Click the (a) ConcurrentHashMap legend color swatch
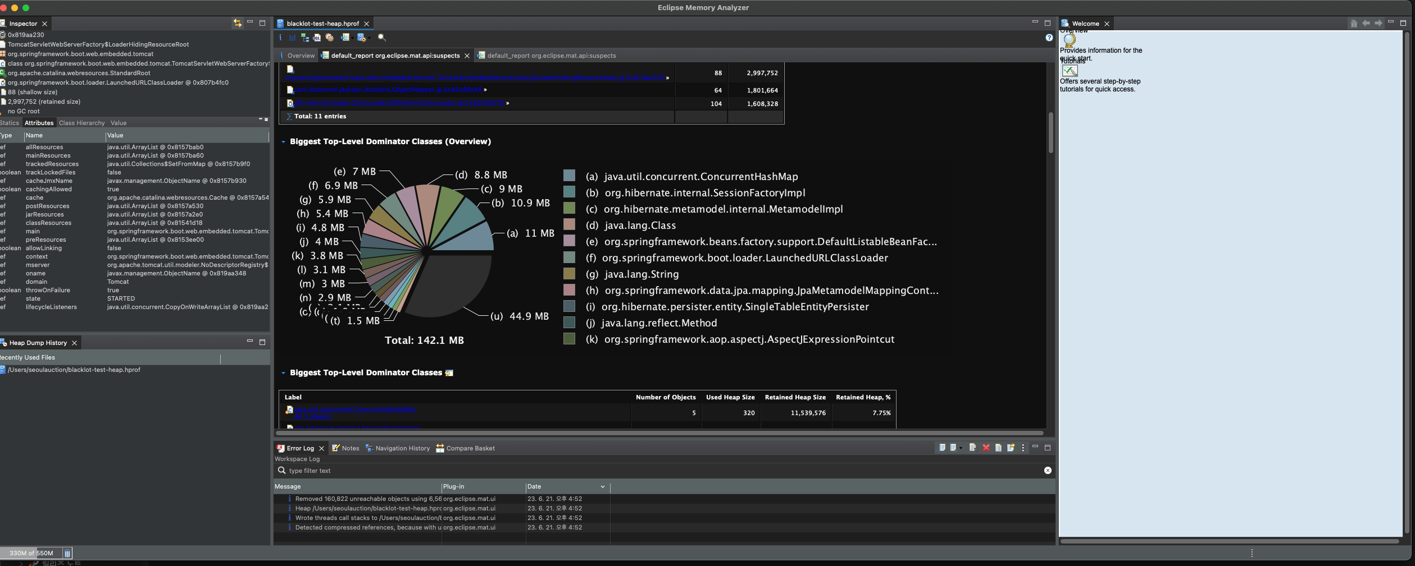Screen dimensions: 1415x566 [569, 176]
